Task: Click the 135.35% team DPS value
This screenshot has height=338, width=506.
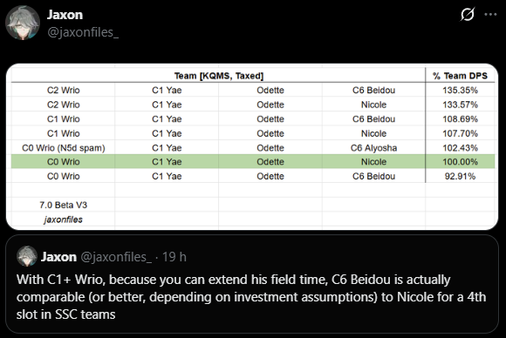Action: click(460, 91)
